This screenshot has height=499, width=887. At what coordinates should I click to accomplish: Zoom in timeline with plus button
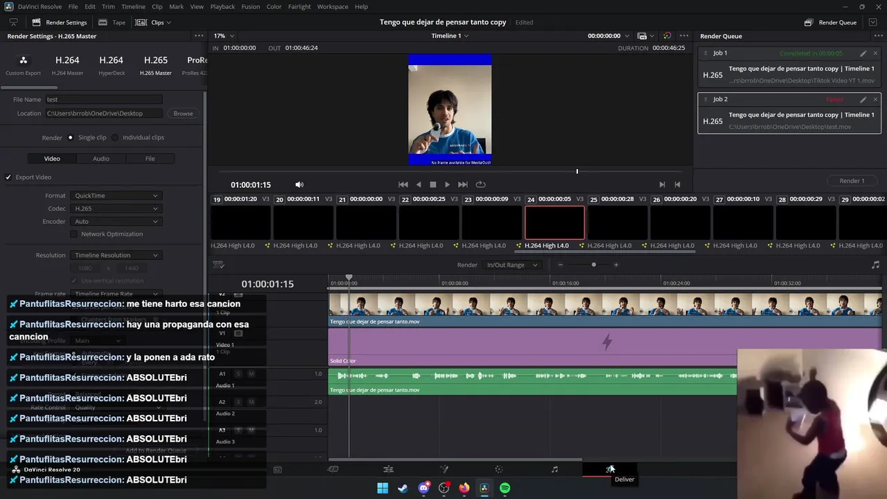tap(616, 265)
